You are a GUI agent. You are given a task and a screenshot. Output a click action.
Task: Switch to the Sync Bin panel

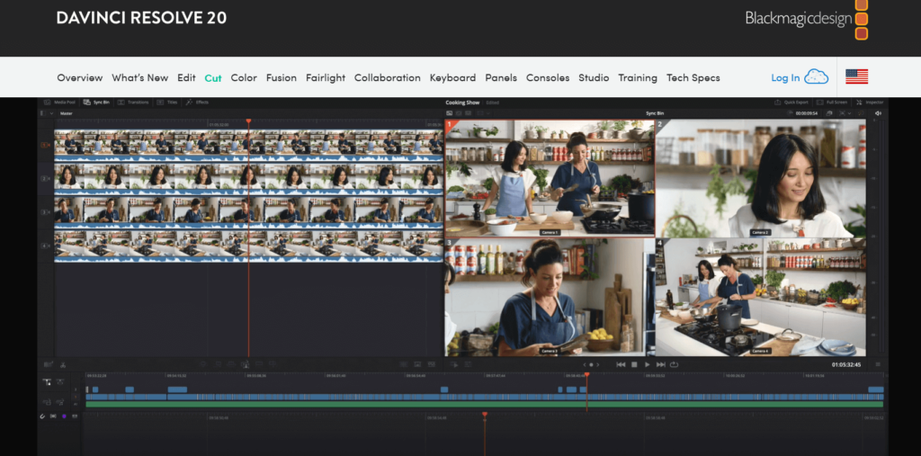pyautogui.click(x=97, y=103)
